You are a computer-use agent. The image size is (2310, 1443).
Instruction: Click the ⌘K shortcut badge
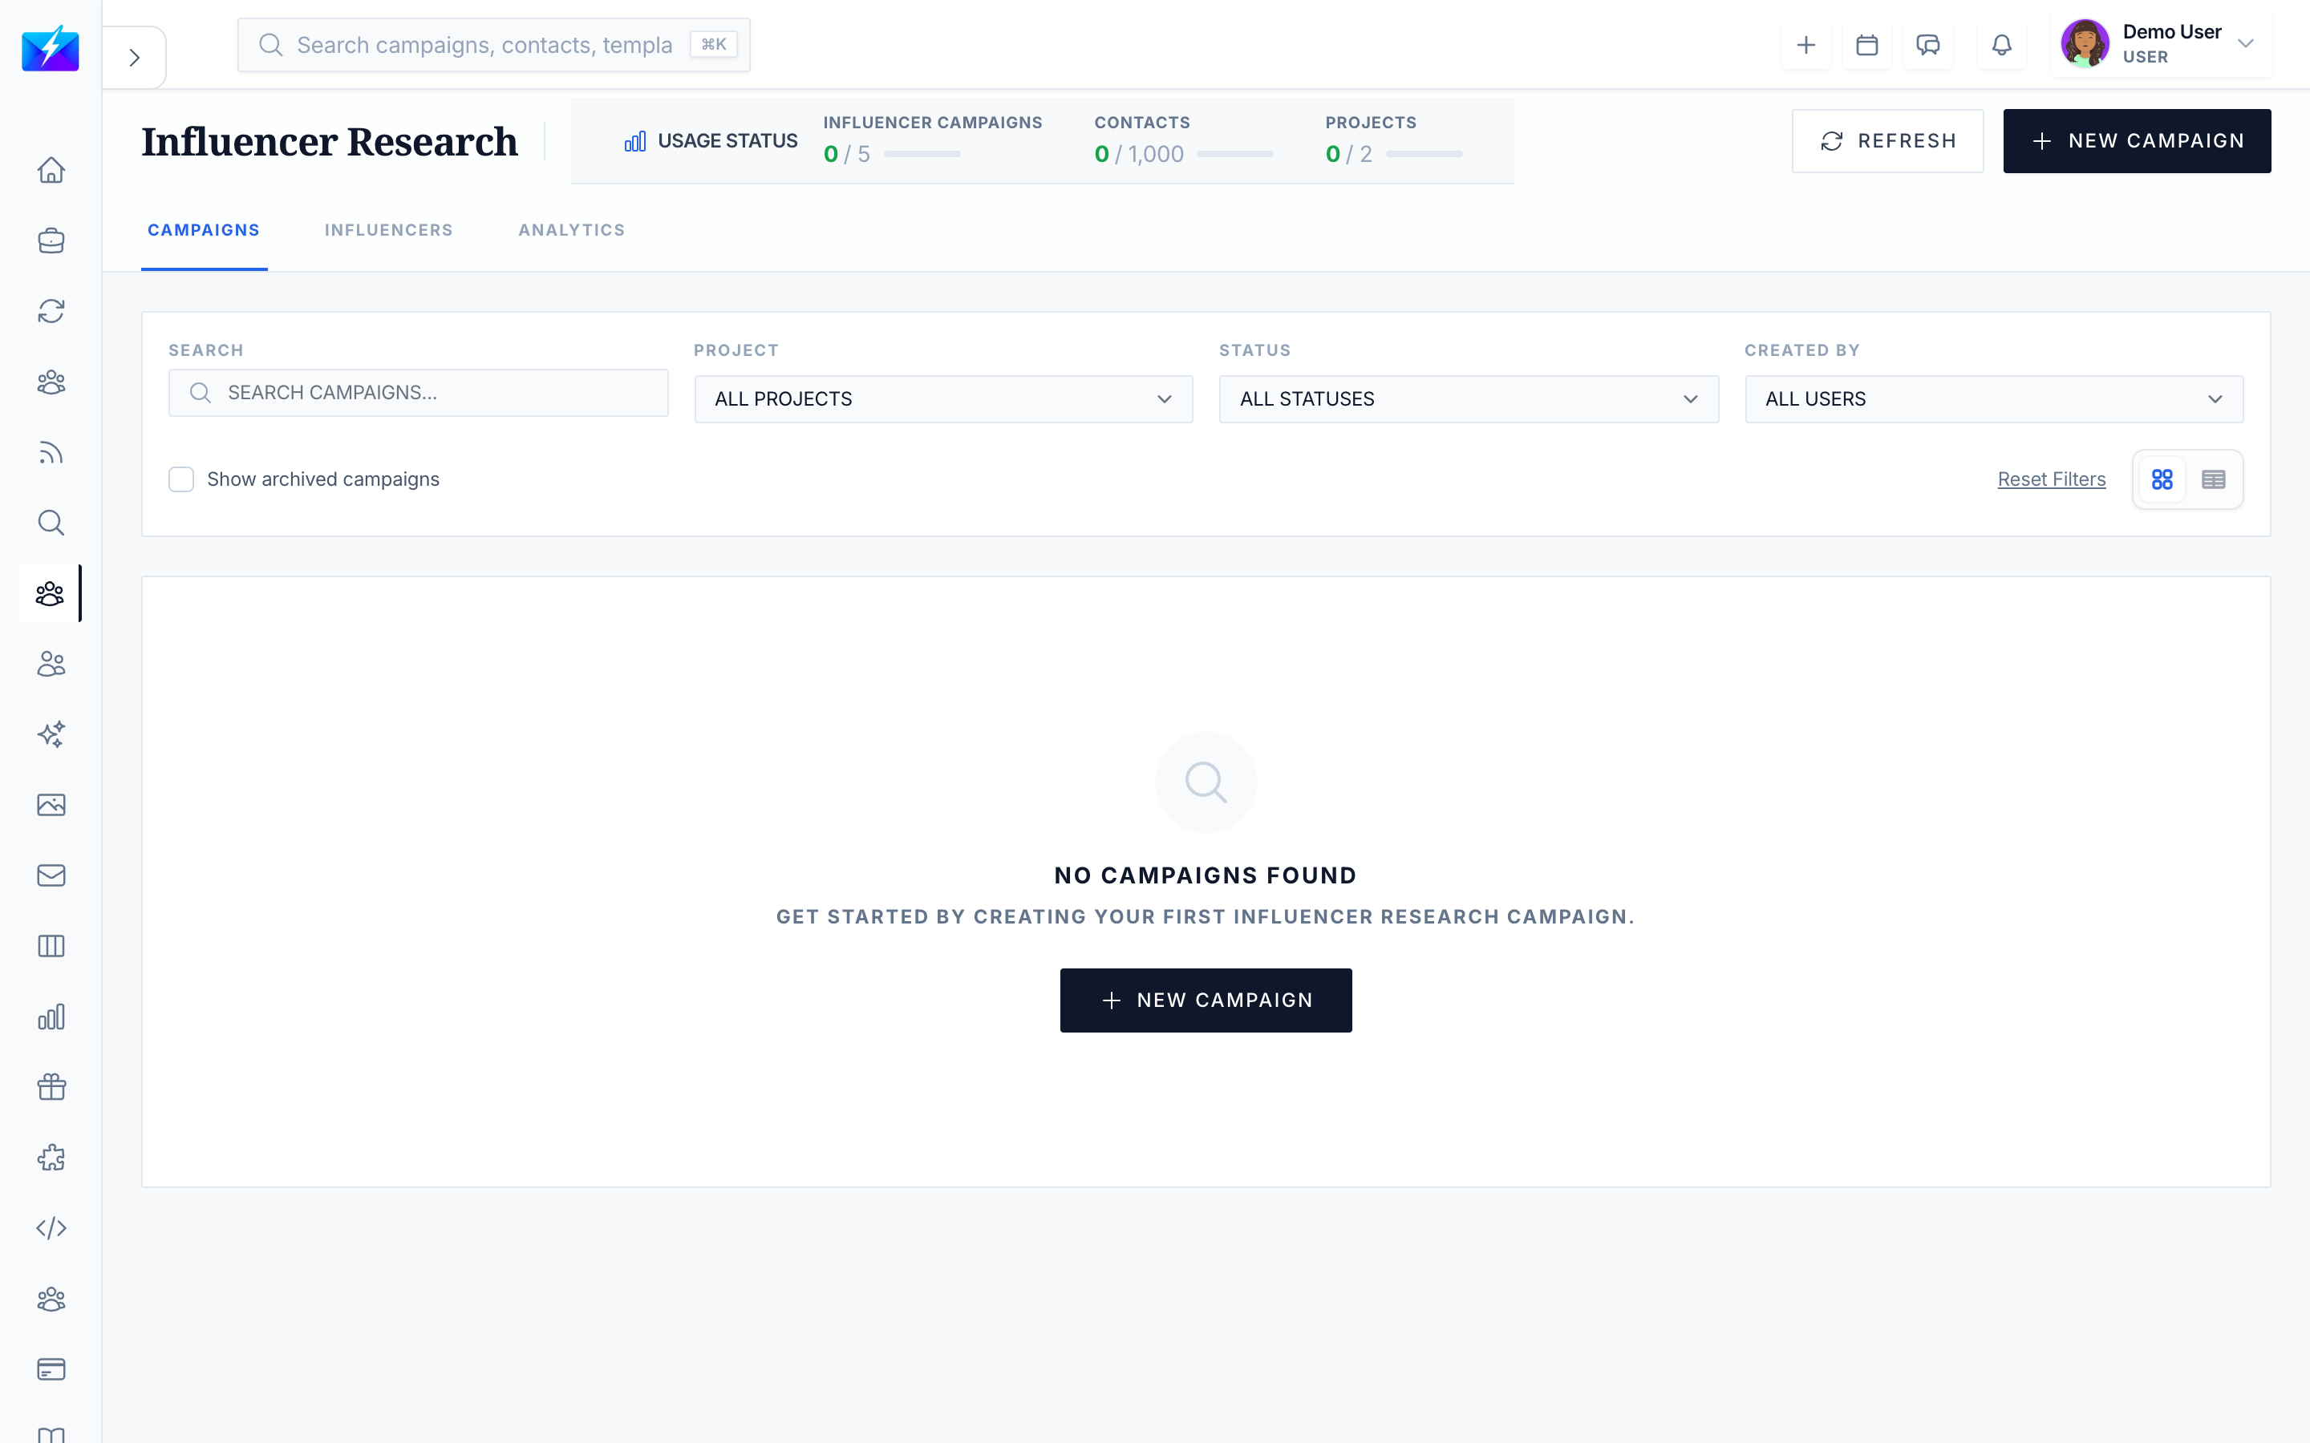click(x=714, y=45)
